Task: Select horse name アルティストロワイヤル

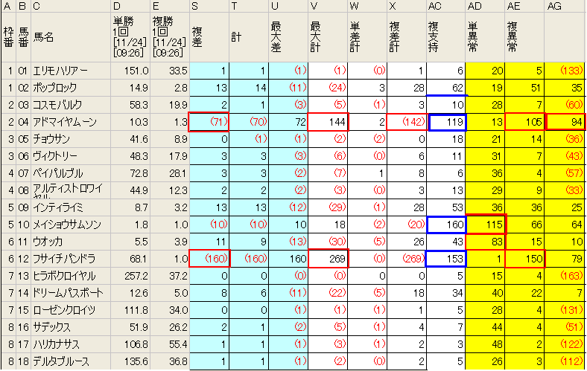Action: (x=67, y=190)
